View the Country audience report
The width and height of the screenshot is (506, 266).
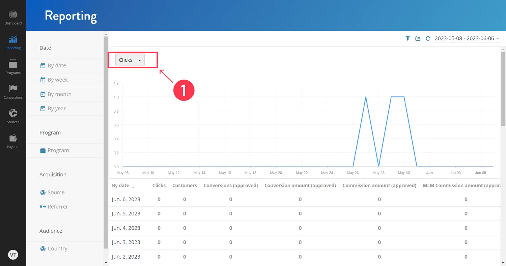point(57,249)
